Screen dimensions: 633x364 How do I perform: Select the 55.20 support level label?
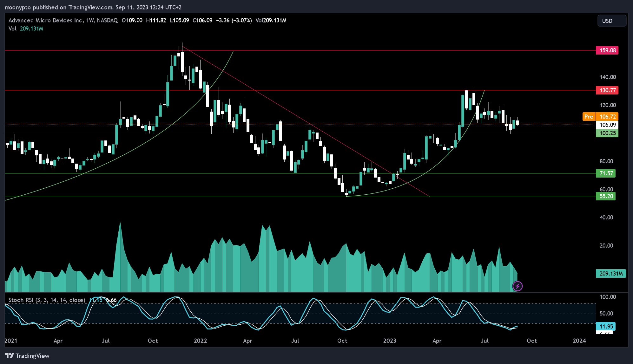point(606,196)
